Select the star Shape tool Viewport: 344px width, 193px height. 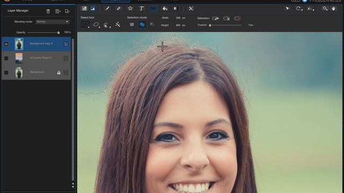(x=130, y=9)
